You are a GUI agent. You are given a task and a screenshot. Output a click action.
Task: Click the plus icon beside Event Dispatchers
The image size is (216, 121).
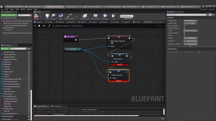(x=29, y=116)
